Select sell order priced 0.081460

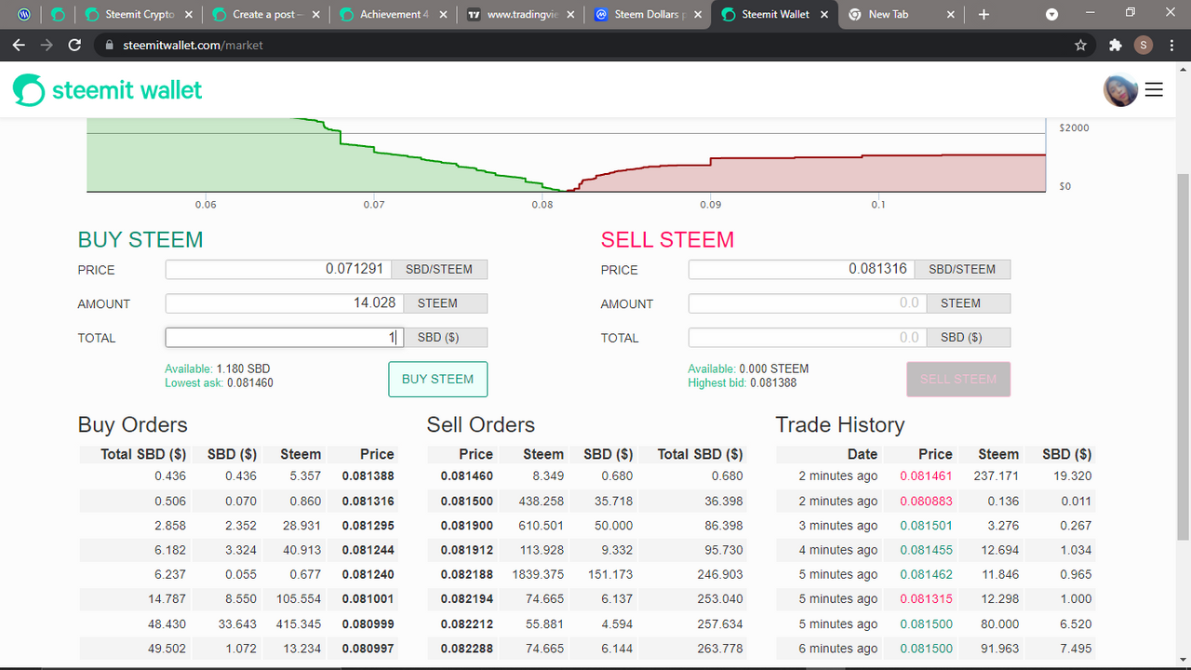click(587, 476)
